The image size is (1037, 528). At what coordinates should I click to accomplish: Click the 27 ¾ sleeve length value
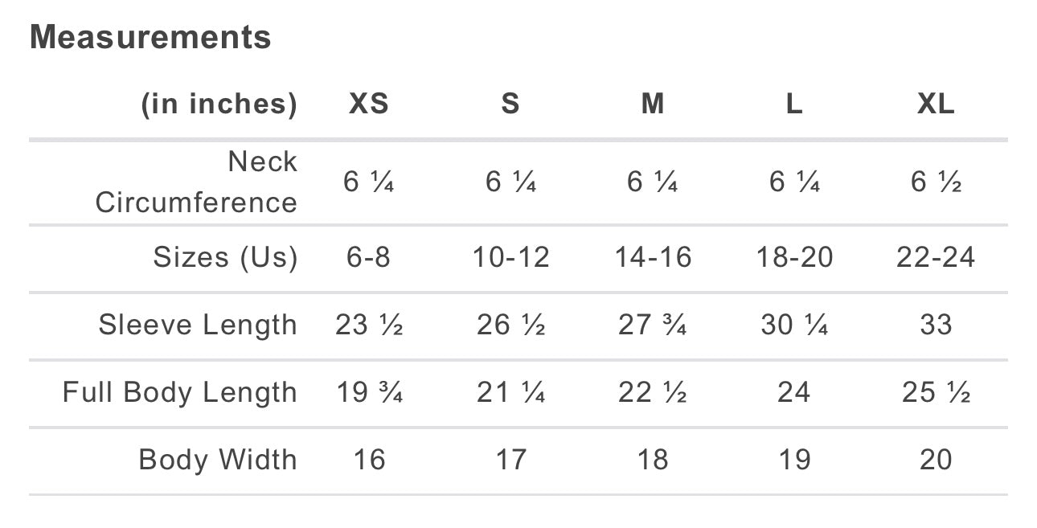(653, 325)
